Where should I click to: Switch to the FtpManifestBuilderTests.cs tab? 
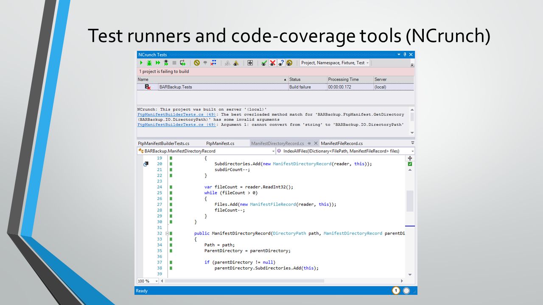tap(164, 143)
